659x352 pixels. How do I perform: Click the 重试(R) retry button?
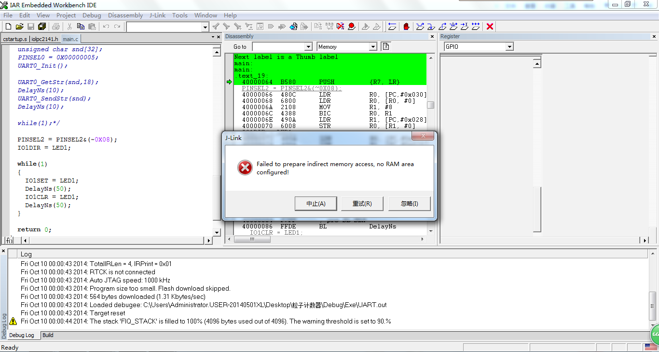pyautogui.click(x=362, y=204)
